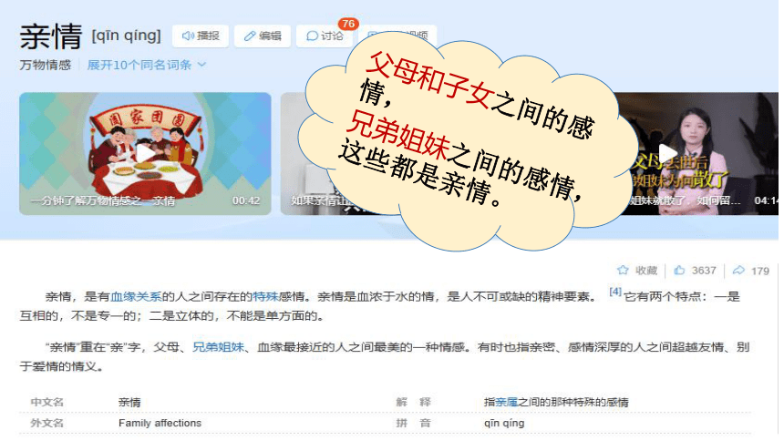Open the 讨论 discussion button
The width and height of the screenshot is (784, 441).
(325, 36)
